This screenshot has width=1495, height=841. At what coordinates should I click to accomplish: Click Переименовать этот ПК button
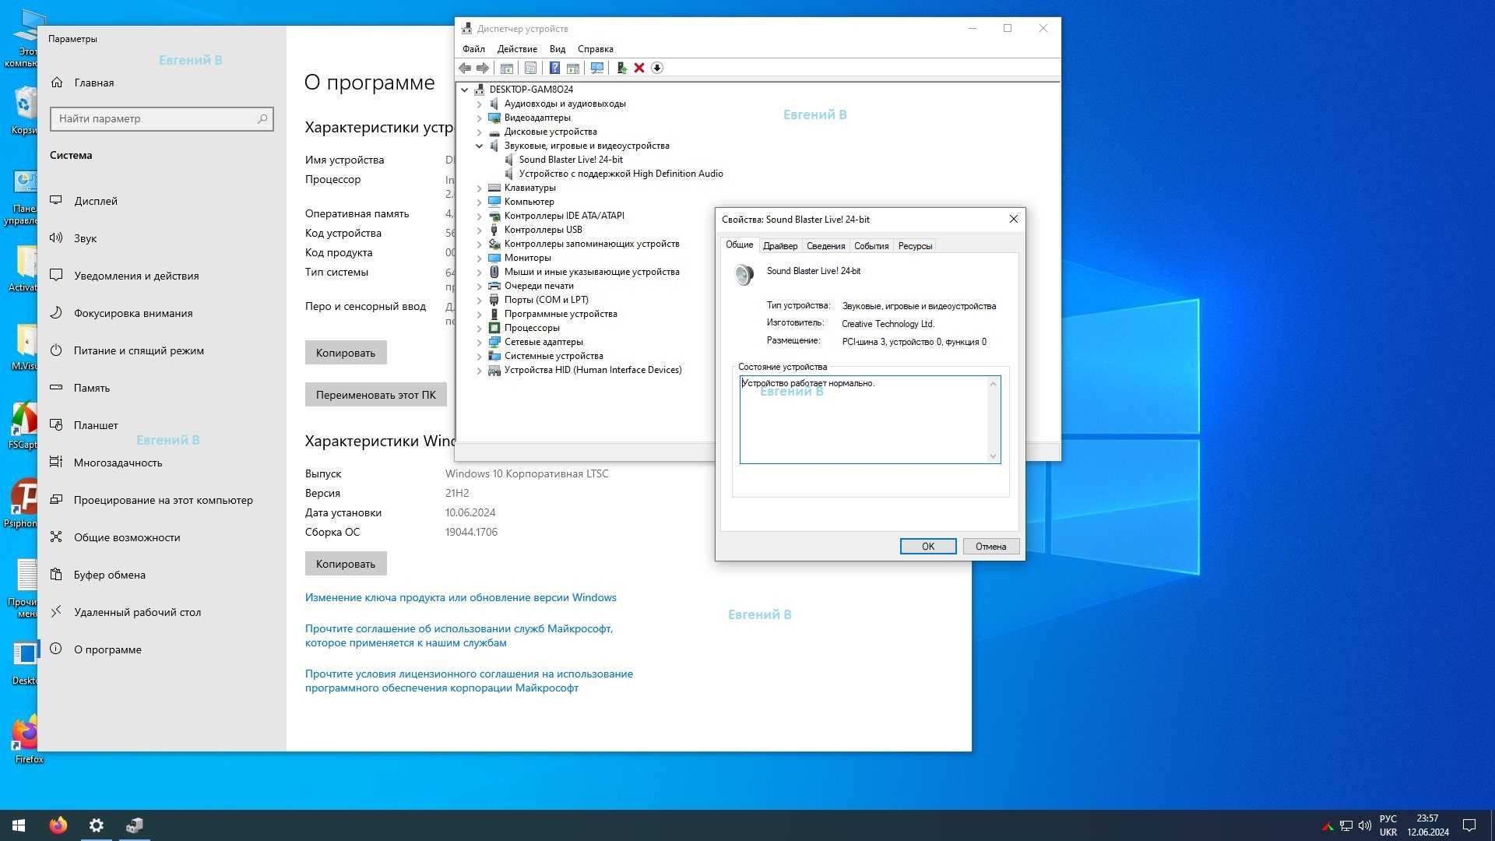point(376,395)
